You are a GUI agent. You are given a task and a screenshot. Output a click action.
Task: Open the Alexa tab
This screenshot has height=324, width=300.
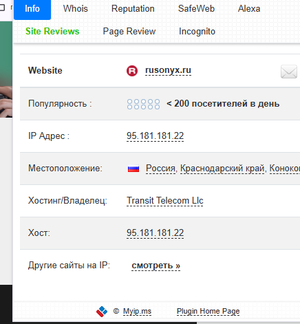click(x=249, y=9)
